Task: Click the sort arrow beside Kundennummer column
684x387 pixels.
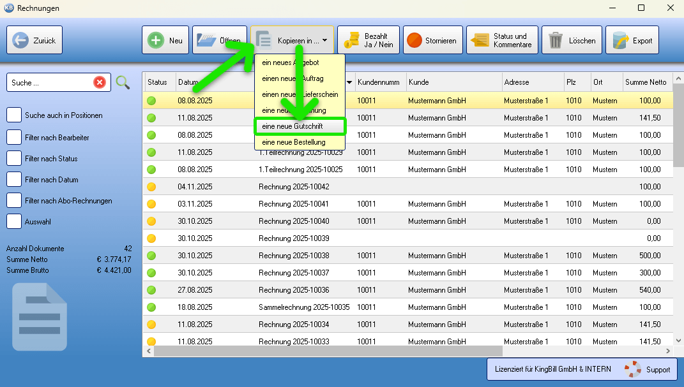Action: point(349,82)
